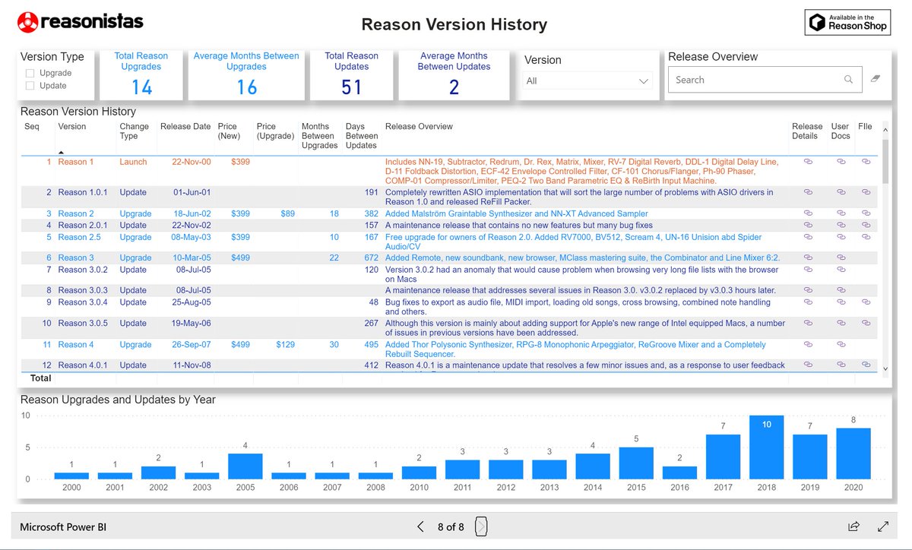Check the Upgrade version type box
The width and height of the screenshot is (912, 550).
[30, 73]
